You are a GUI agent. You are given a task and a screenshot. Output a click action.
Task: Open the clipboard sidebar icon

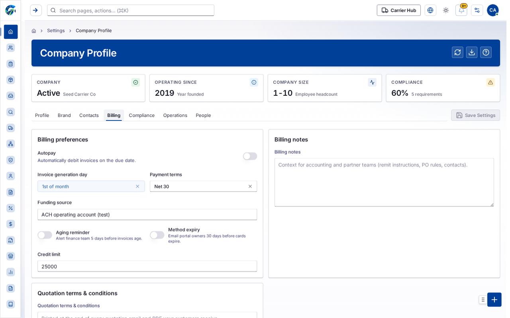click(11, 64)
